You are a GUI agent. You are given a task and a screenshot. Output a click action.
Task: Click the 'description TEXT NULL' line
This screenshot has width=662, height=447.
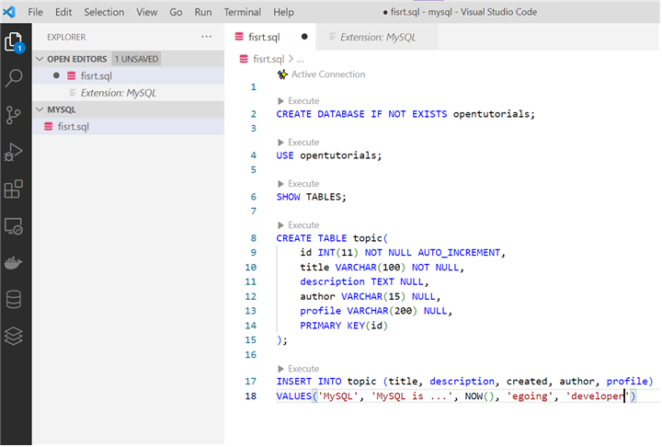[x=364, y=281]
